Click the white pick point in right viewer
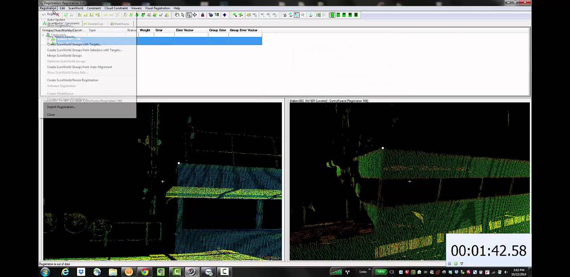 point(383,148)
